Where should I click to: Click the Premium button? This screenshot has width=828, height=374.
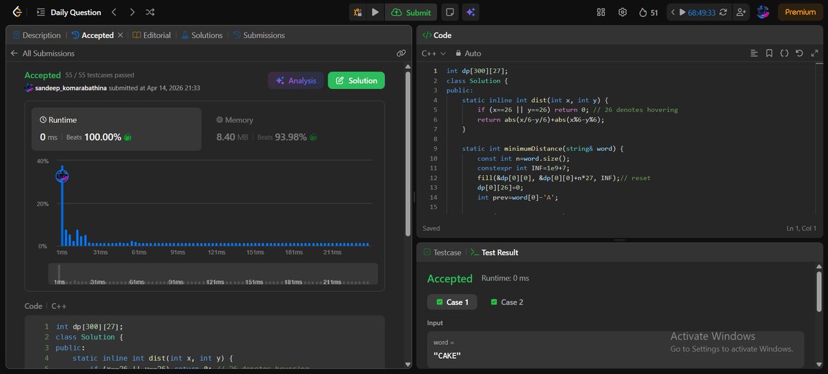pyautogui.click(x=800, y=12)
